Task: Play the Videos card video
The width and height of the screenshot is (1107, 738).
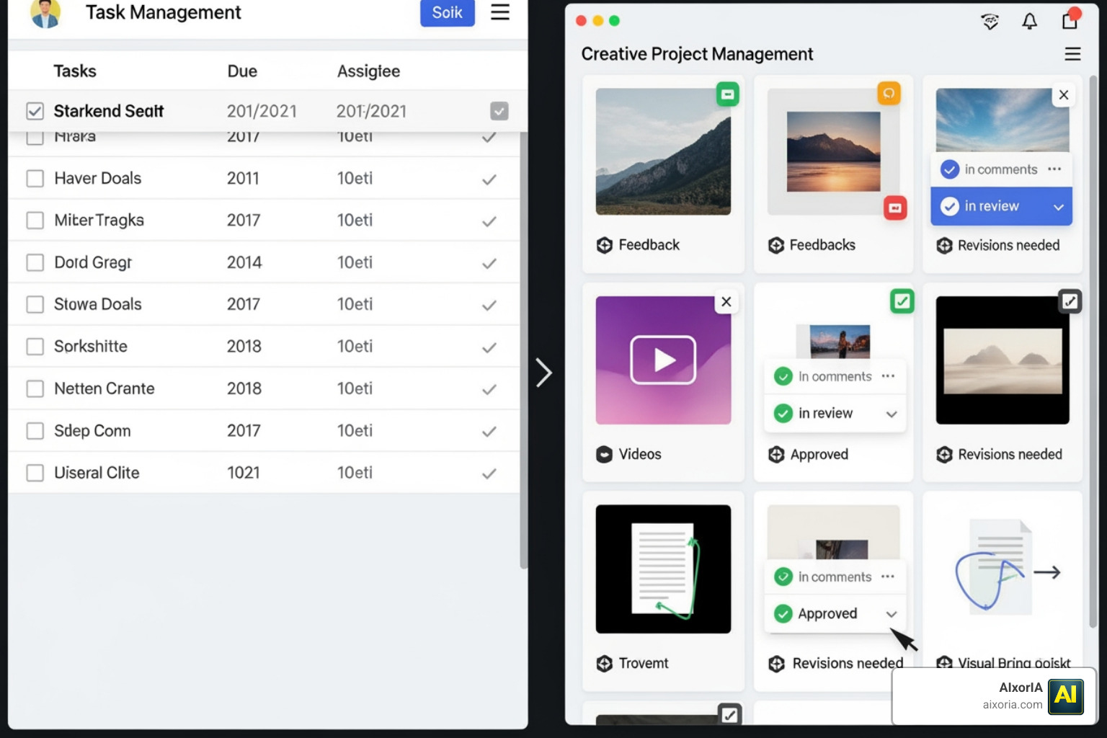Action: [x=663, y=360]
